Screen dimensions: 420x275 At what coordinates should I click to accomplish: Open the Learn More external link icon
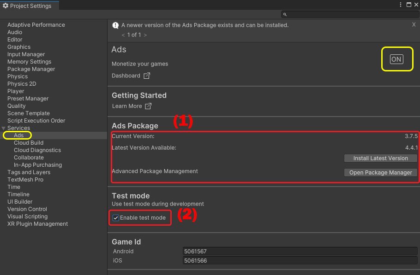click(148, 106)
